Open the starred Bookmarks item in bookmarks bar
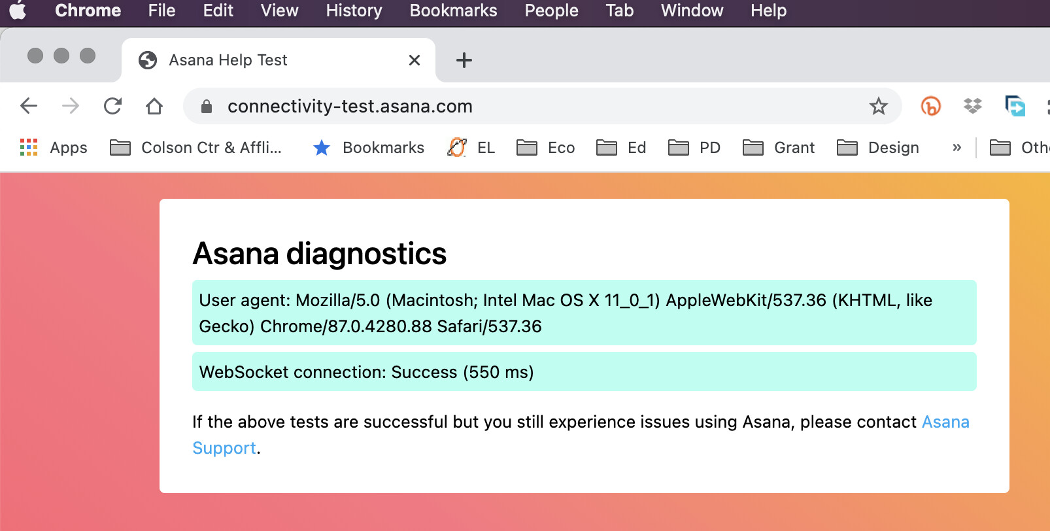This screenshot has height=531, width=1050. click(369, 148)
